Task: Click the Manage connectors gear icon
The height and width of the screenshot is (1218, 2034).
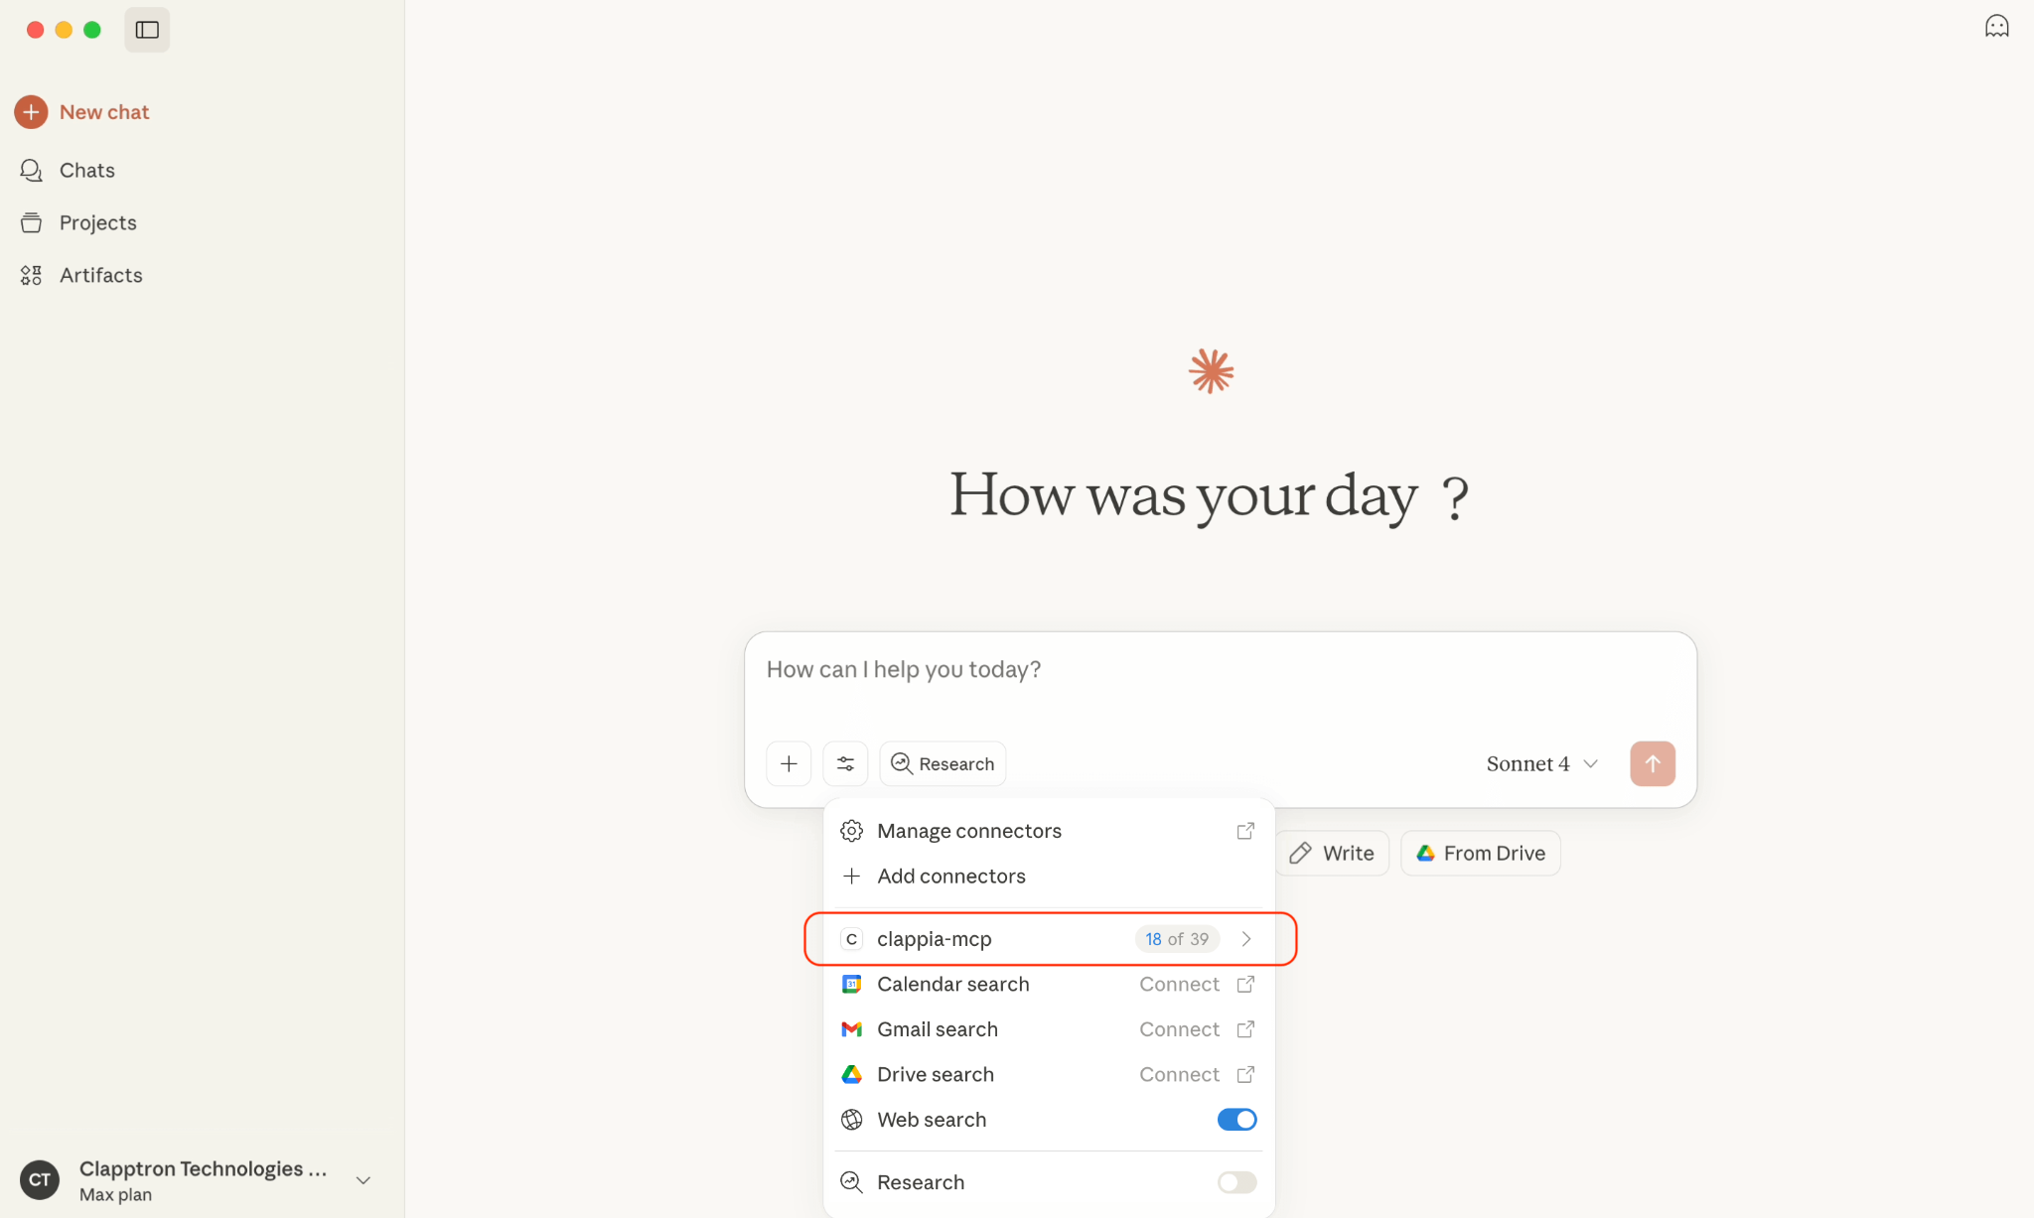Action: coord(851,831)
